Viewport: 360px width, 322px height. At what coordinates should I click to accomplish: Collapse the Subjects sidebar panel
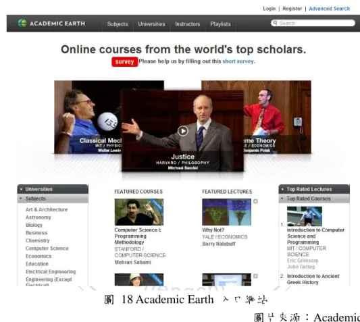tap(53, 198)
